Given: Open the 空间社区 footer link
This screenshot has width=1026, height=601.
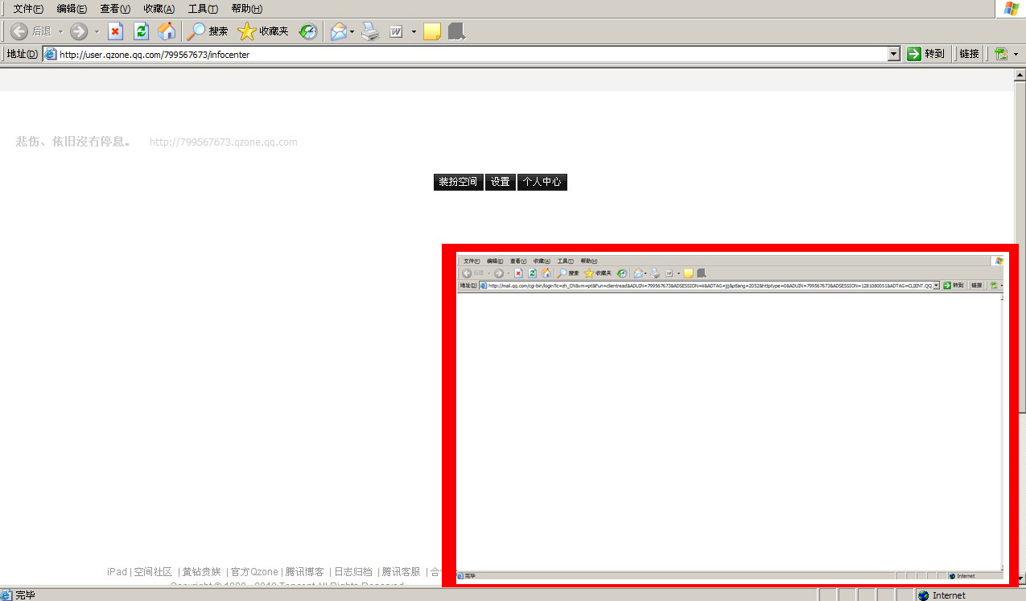Looking at the screenshot, I should (x=153, y=571).
